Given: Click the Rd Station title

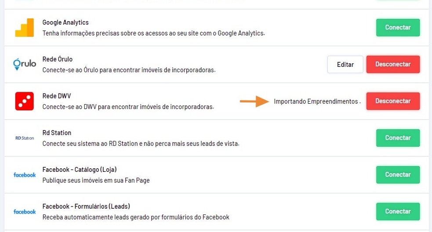Looking at the screenshot, I should 57,133.
